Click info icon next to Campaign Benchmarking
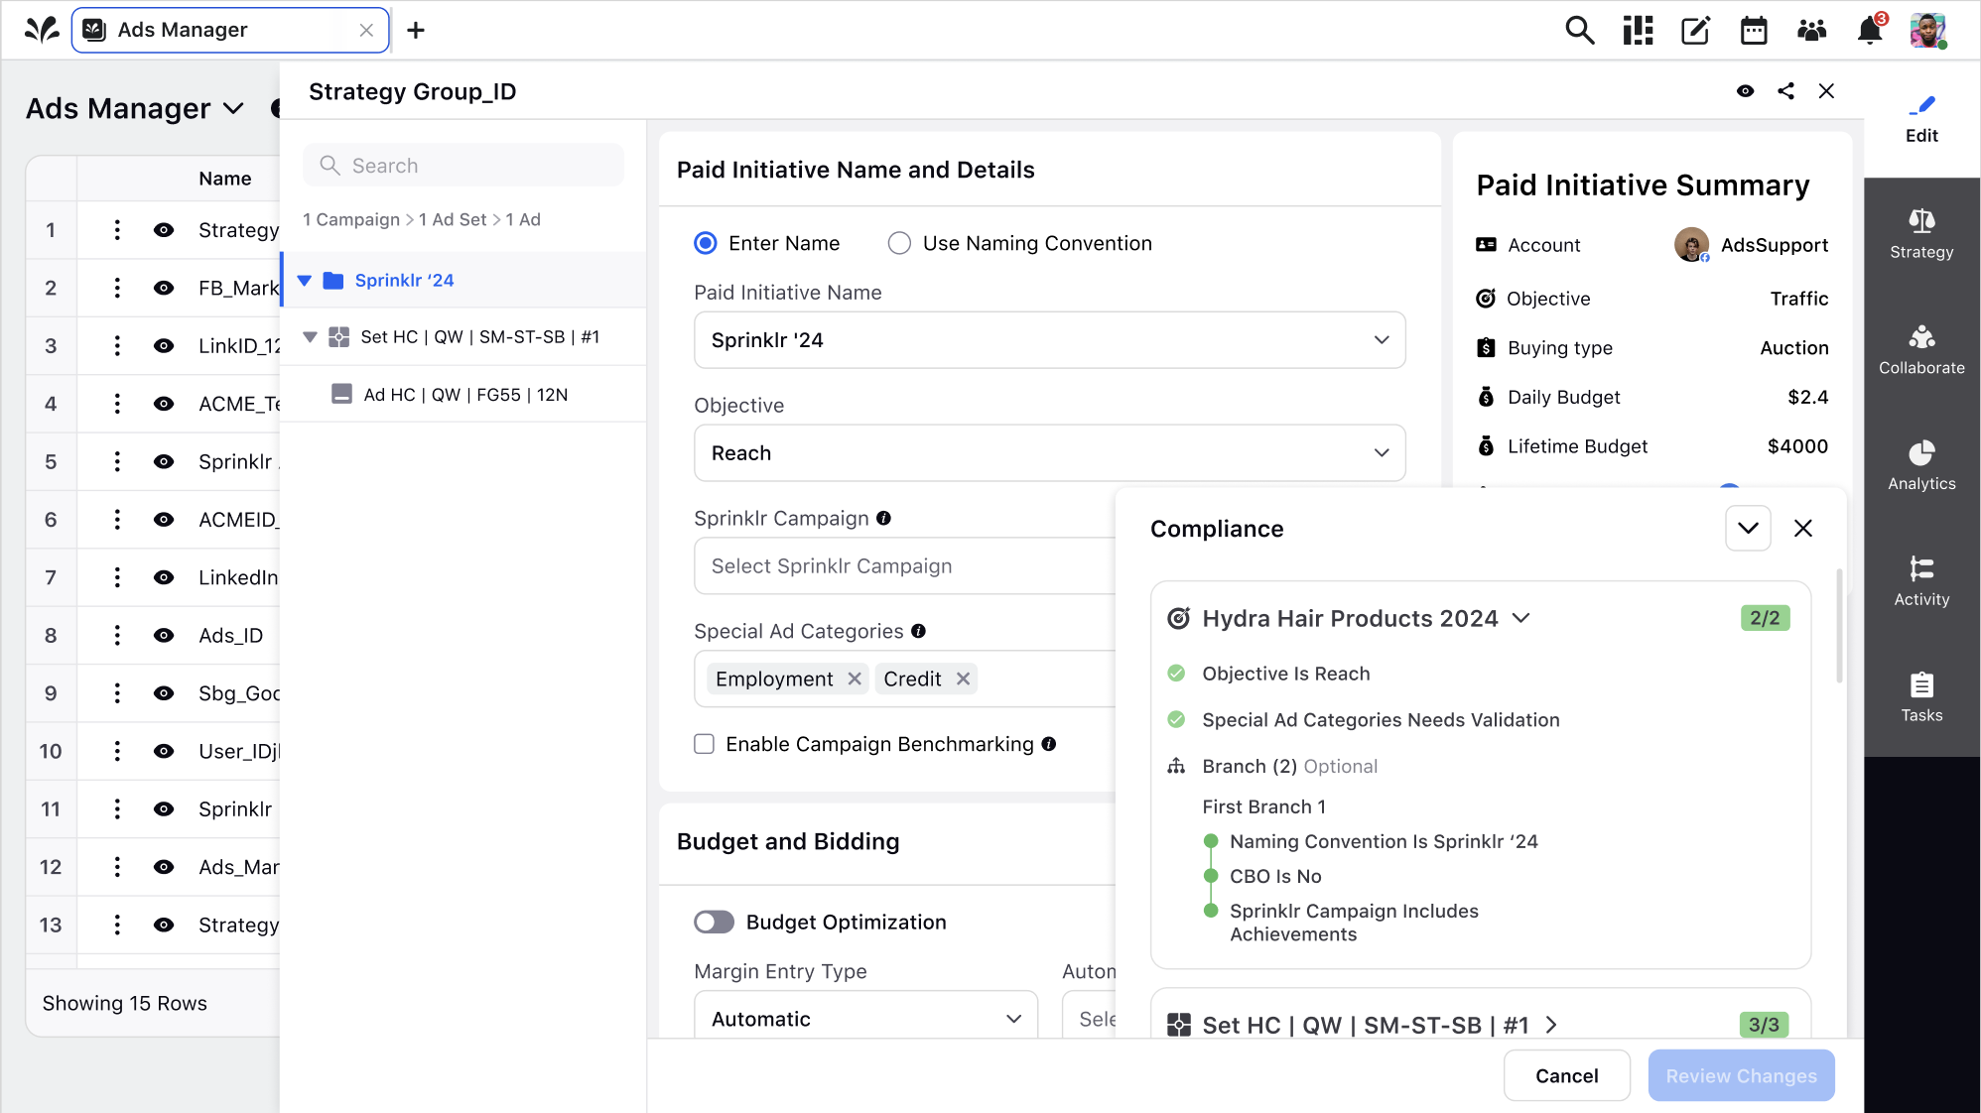This screenshot has height=1113, width=1981. 1049,744
